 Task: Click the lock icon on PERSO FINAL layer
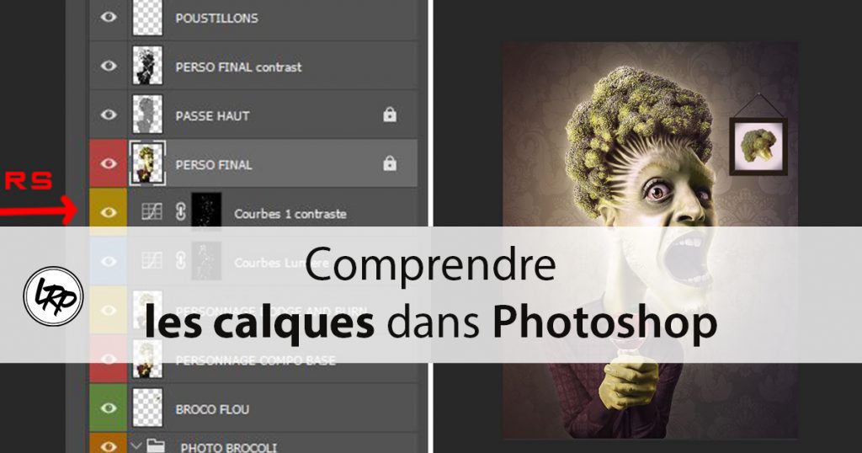coord(390,163)
